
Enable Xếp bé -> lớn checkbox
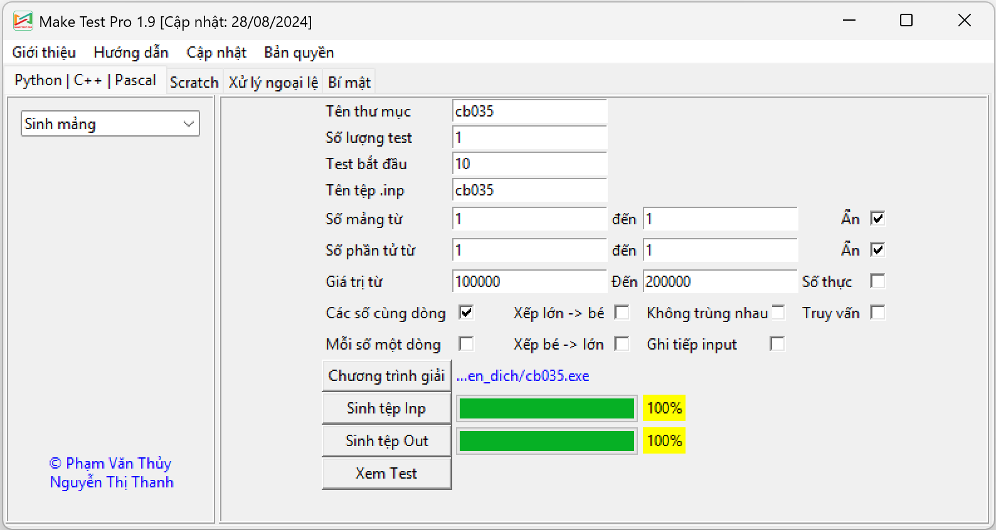tap(622, 344)
